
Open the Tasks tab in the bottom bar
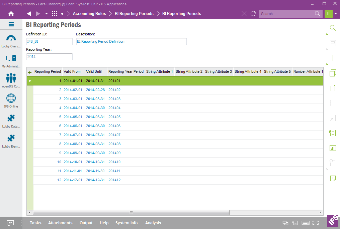(x=35, y=223)
